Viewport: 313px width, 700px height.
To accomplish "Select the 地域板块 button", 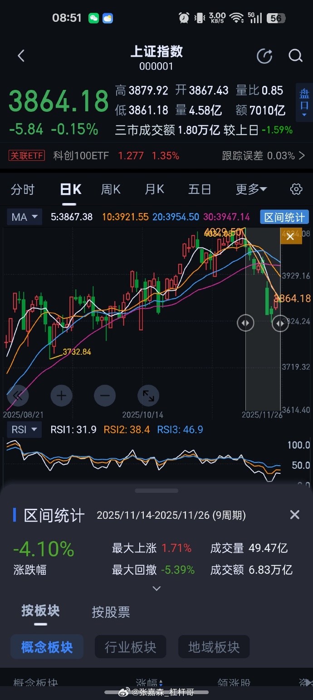I will (x=214, y=647).
